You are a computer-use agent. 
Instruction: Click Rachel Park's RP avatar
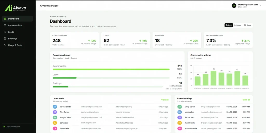(179, 117)
